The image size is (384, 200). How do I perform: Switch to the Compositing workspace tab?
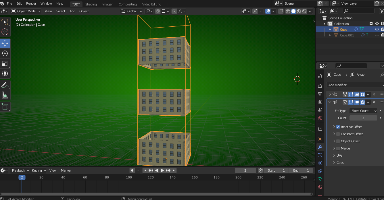[x=128, y=4]
